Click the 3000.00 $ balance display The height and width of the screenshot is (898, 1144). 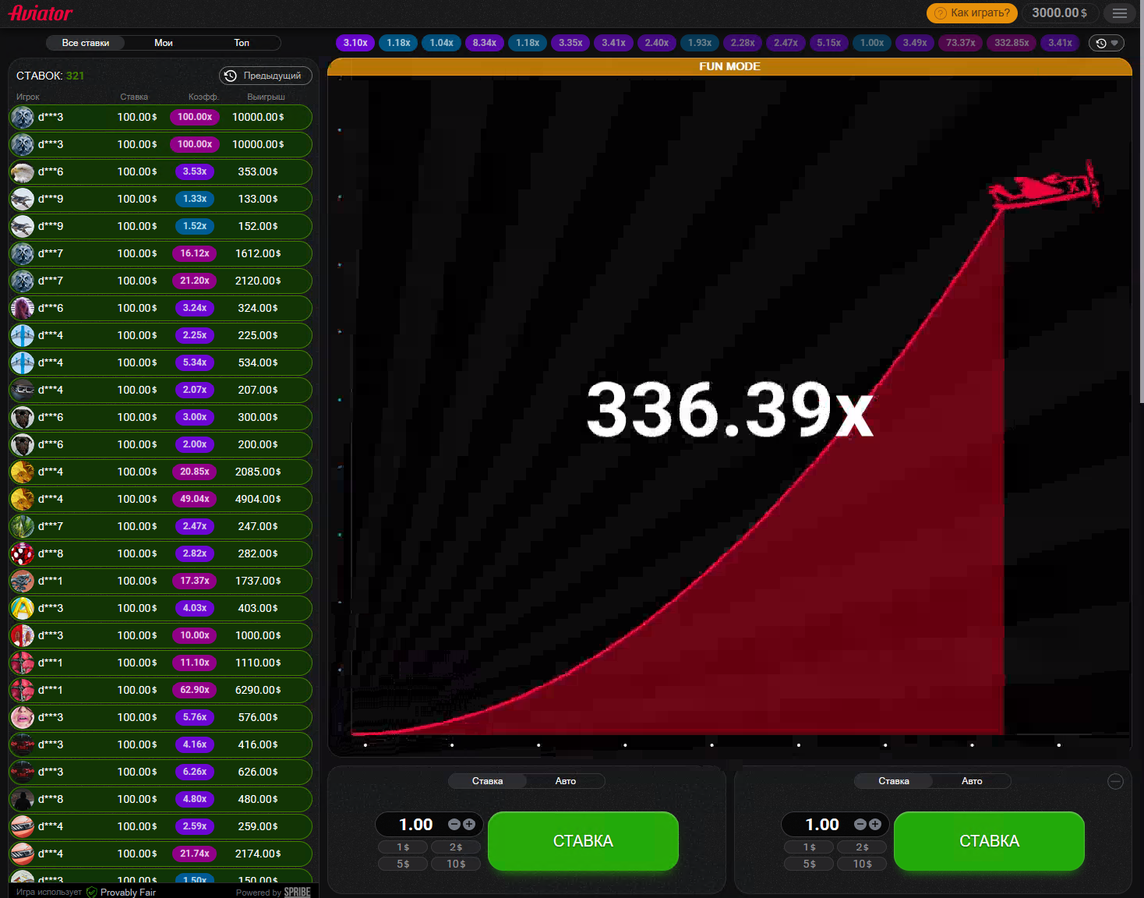tap(1059, 13)
